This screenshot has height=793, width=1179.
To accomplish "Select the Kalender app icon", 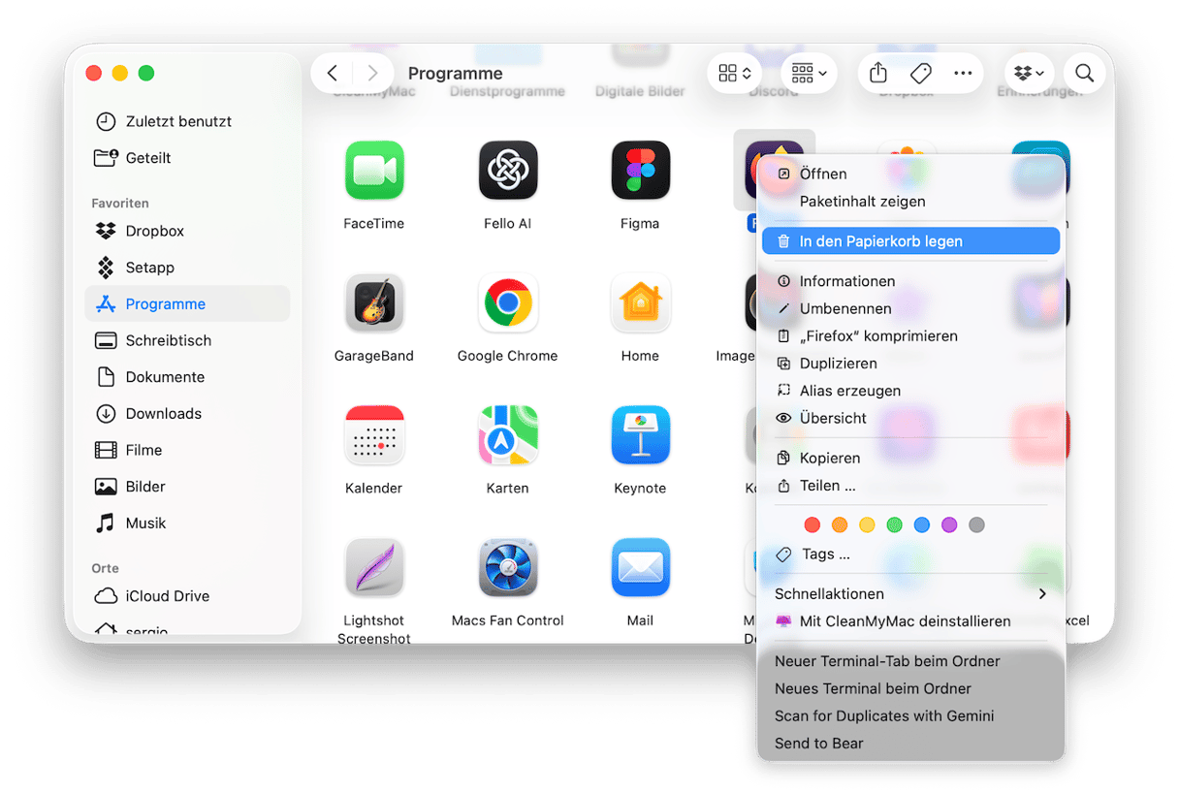I will (374, 435).
